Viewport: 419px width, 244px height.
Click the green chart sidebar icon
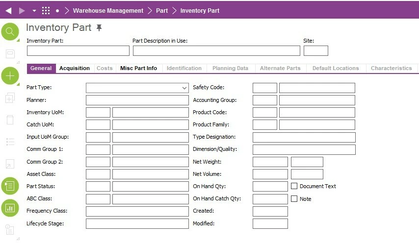point(10,208)
